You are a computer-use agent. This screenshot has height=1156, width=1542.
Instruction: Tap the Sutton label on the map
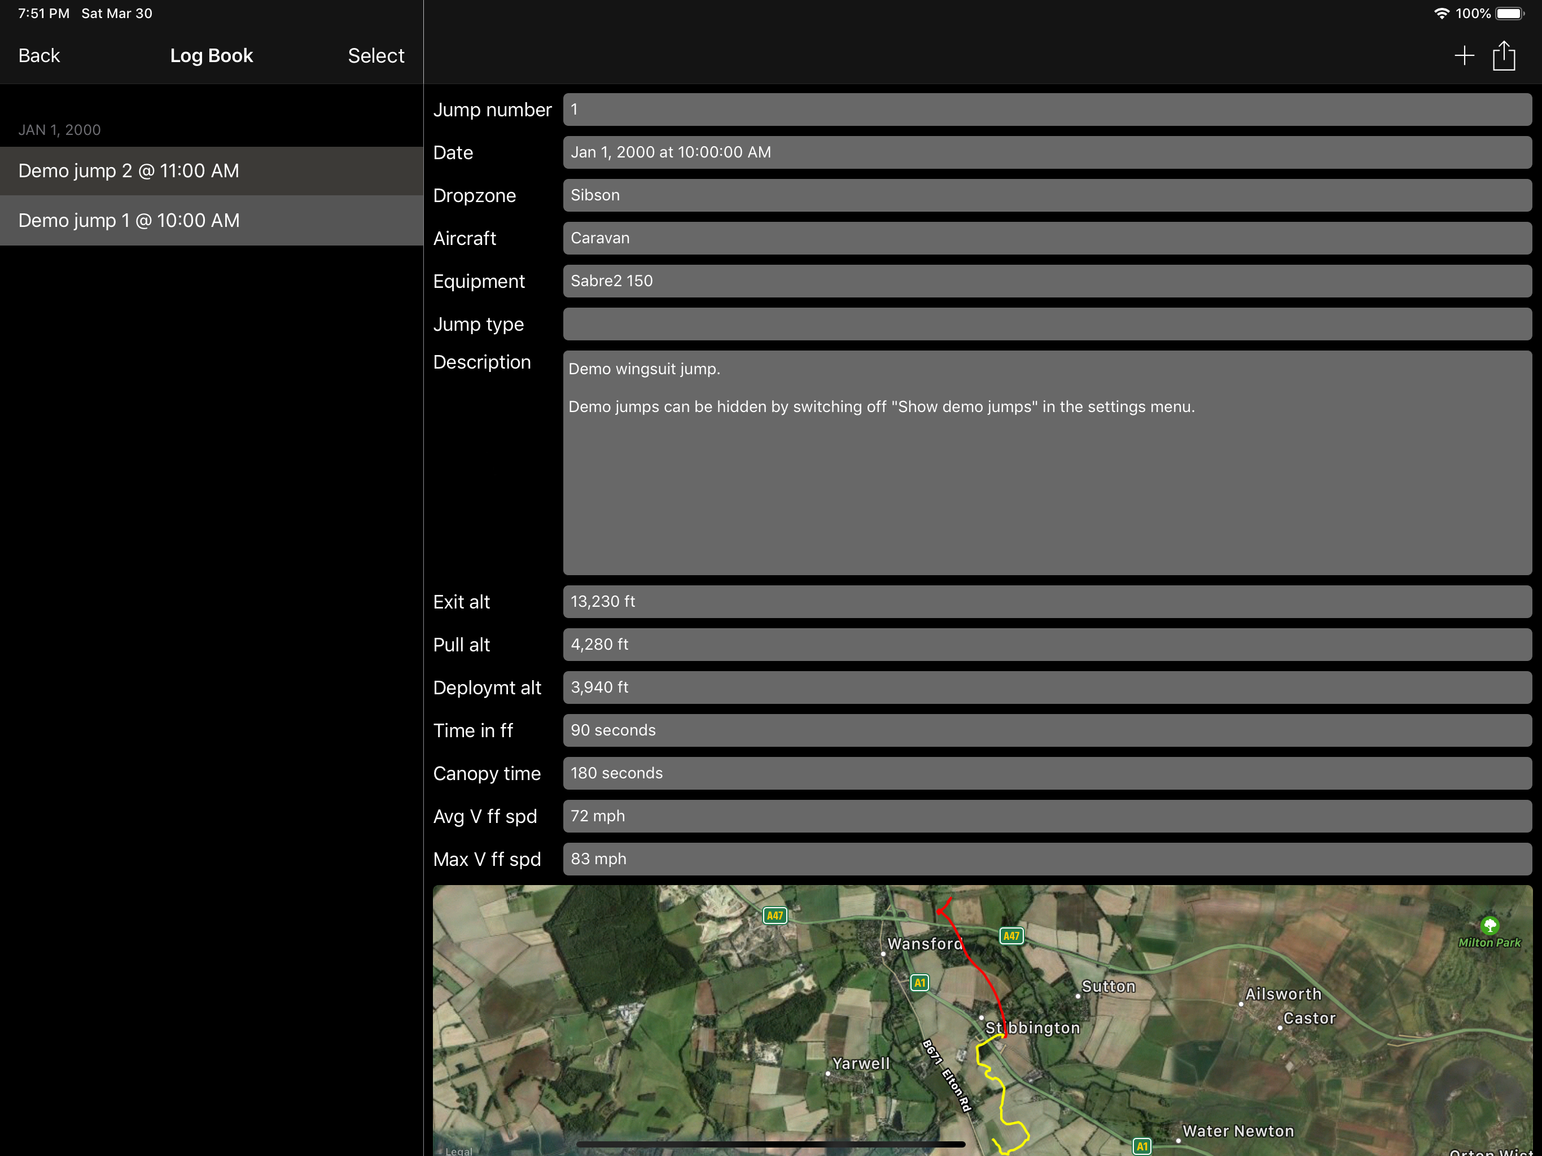1109,986
